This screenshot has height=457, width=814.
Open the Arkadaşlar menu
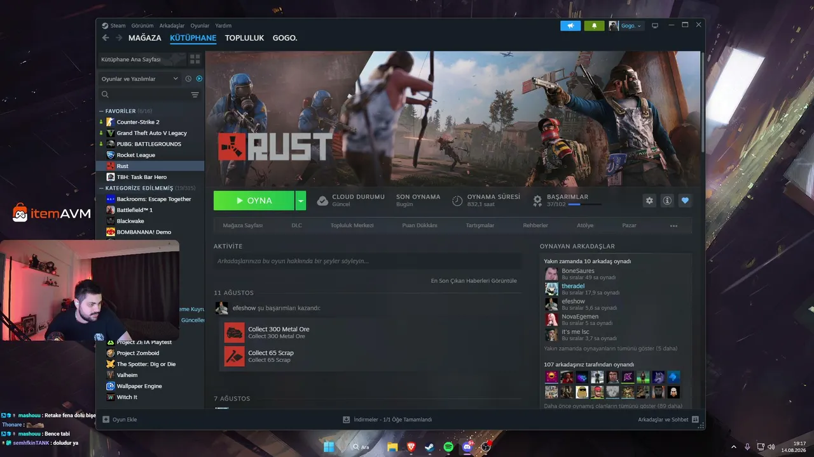click(x=172, y=26)
